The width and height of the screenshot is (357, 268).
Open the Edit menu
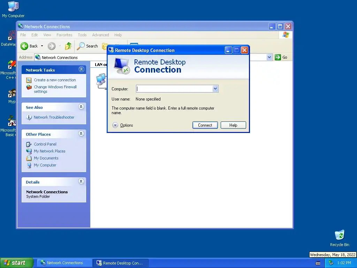click(35, 35)
